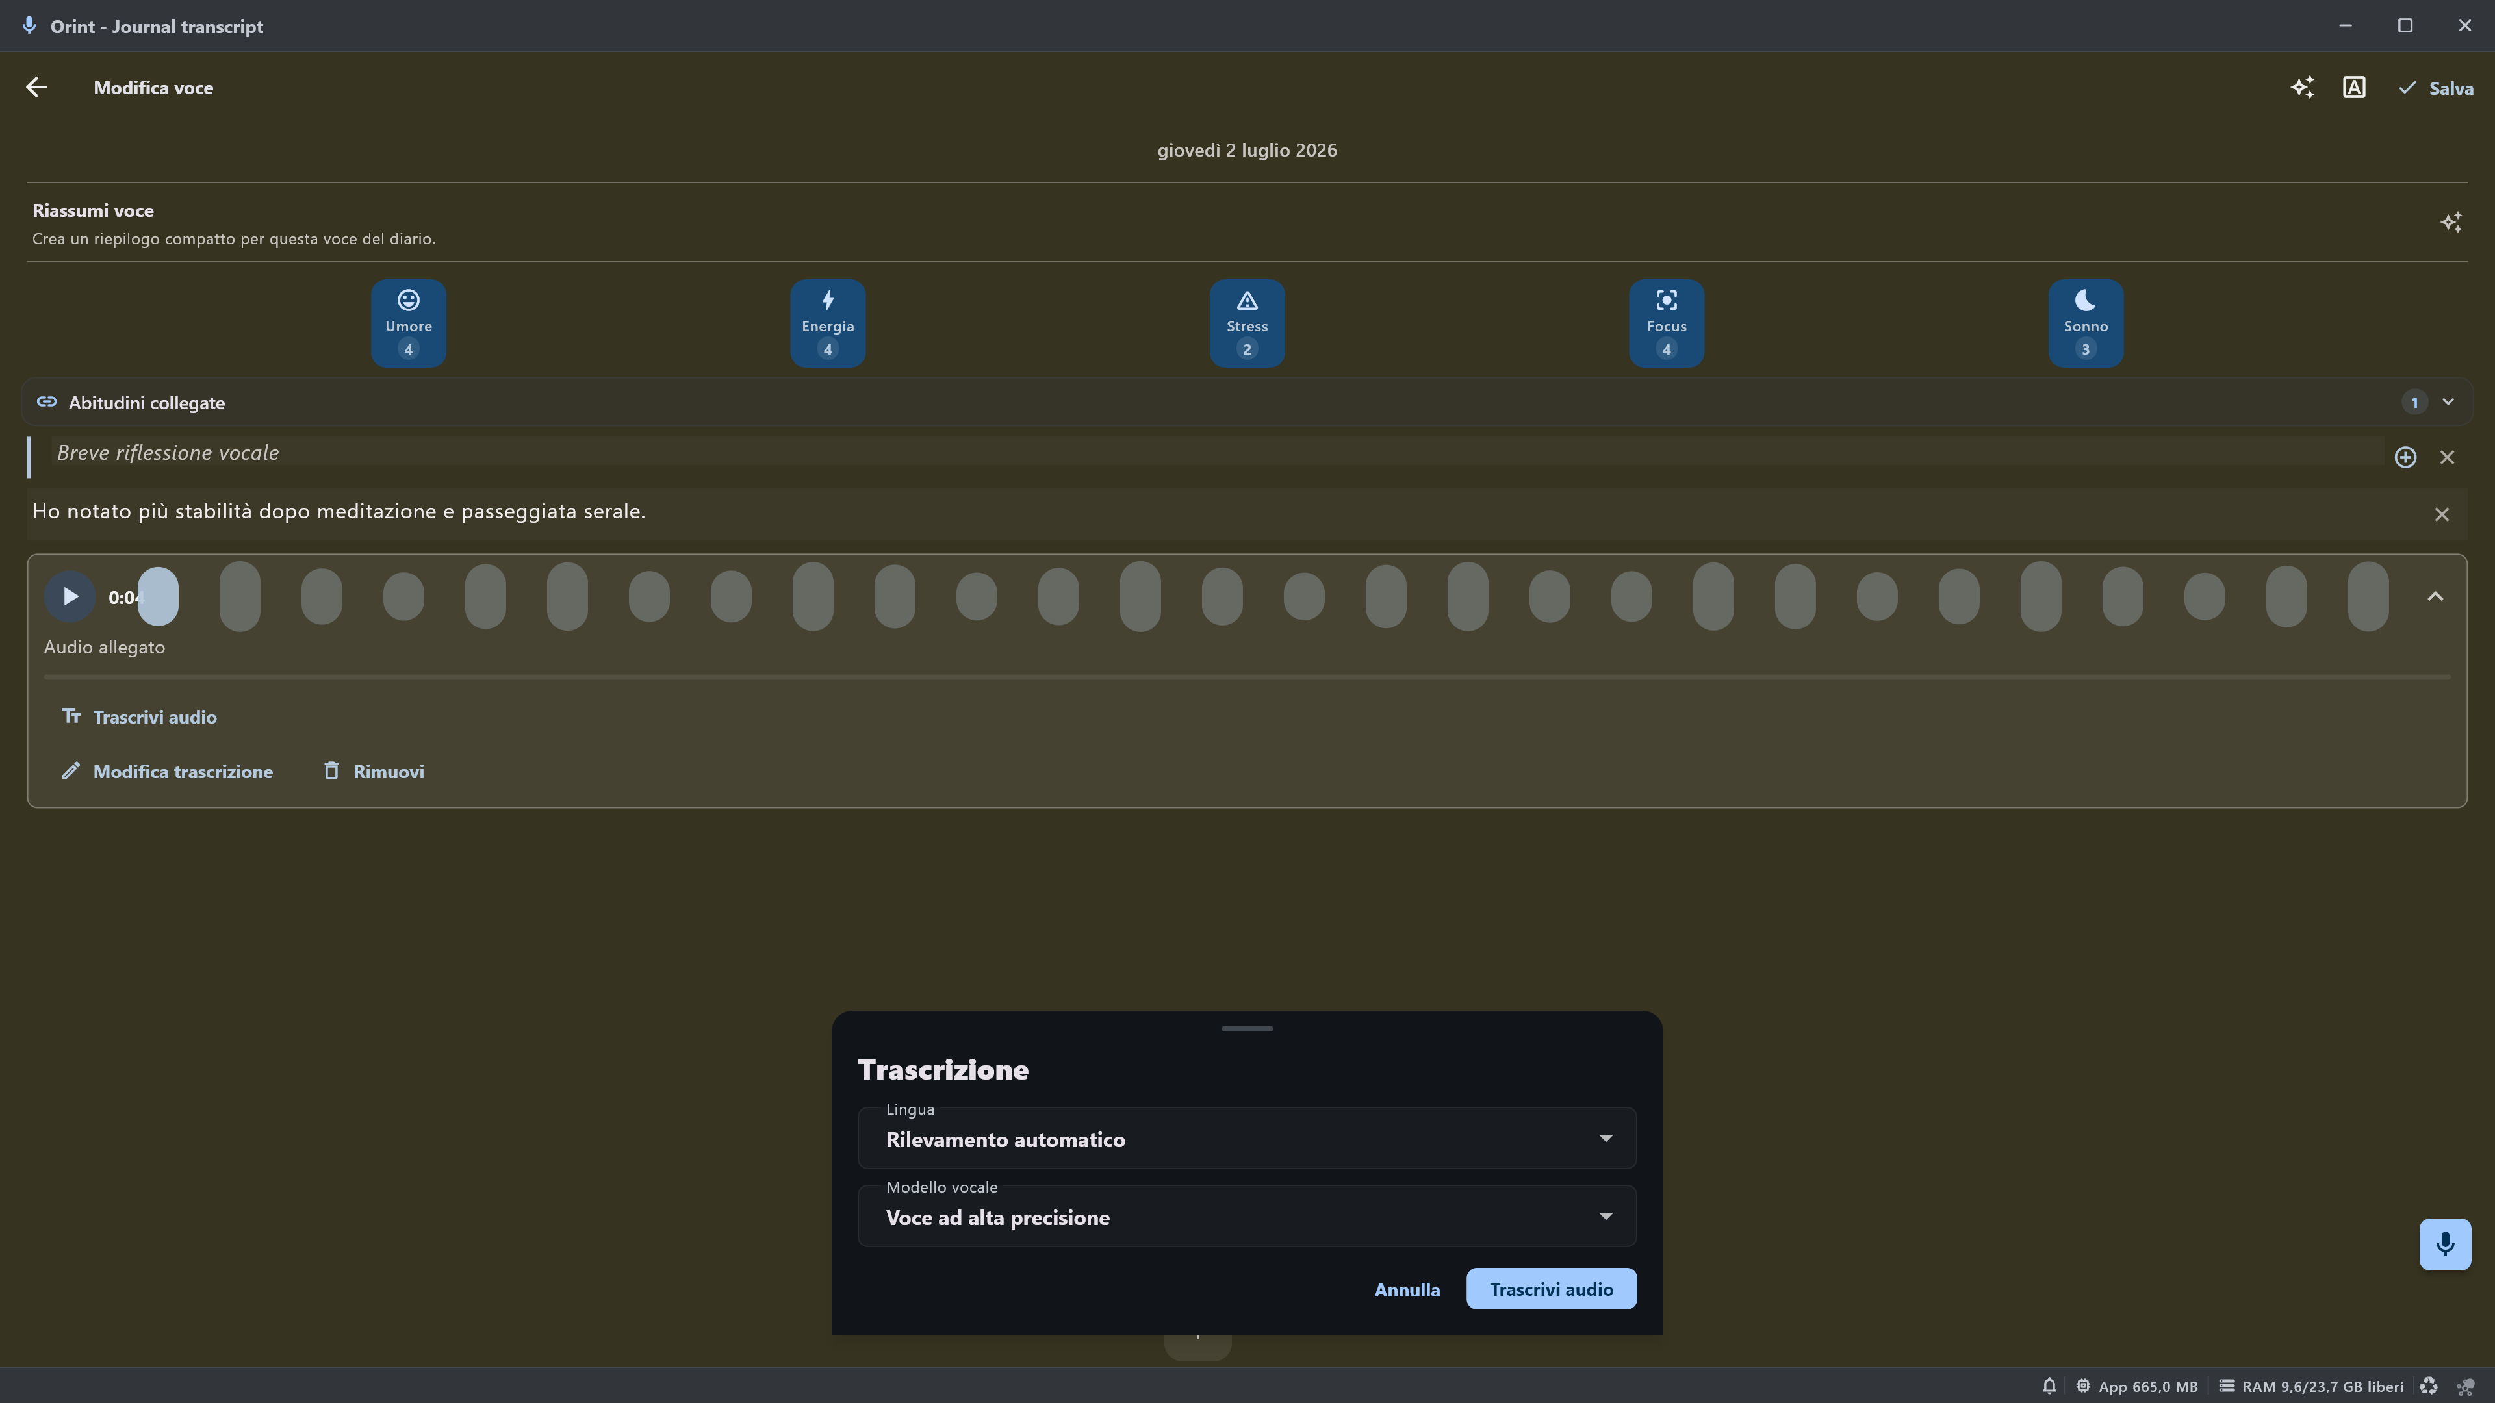Start recording with the microphone button

(2444, 1245)
